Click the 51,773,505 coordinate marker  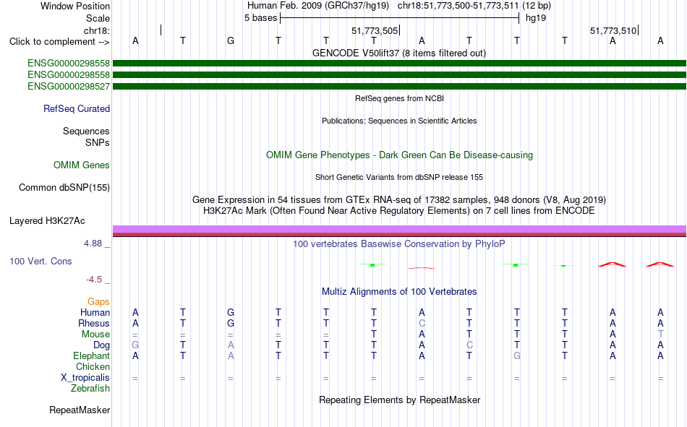point(375,30)
